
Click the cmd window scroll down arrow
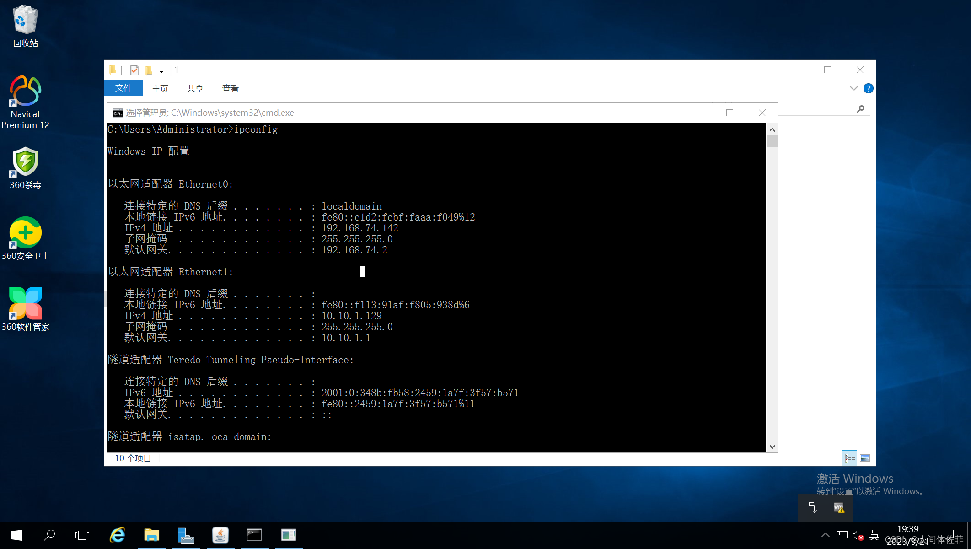(x=772, y=447)
